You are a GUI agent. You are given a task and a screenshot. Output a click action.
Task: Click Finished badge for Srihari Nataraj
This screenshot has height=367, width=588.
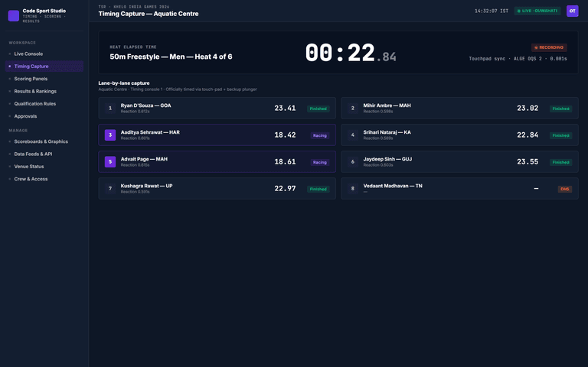[560, 135]
